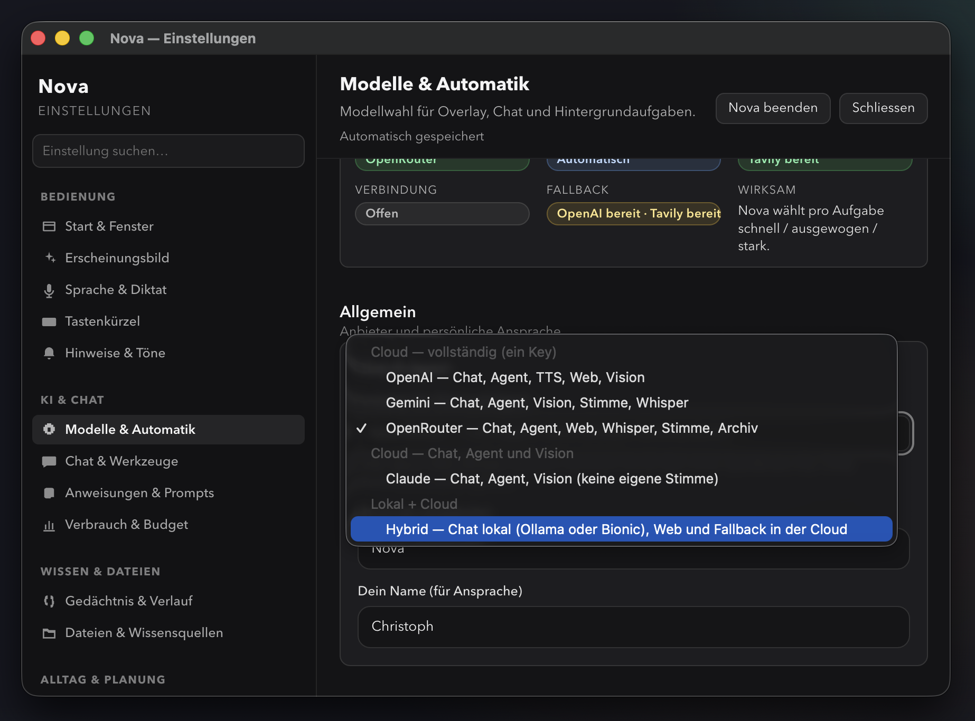Image resolution: width=975 pixels, height=721 pixels.
Task: Click the Offen connection pill
Action: coord(442,214)
